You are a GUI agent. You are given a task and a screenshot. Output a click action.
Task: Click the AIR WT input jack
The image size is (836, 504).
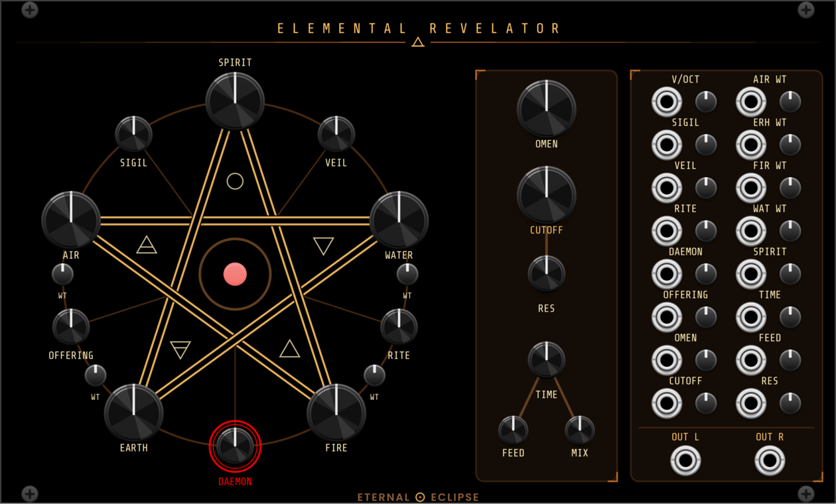(x=751, y=102)
